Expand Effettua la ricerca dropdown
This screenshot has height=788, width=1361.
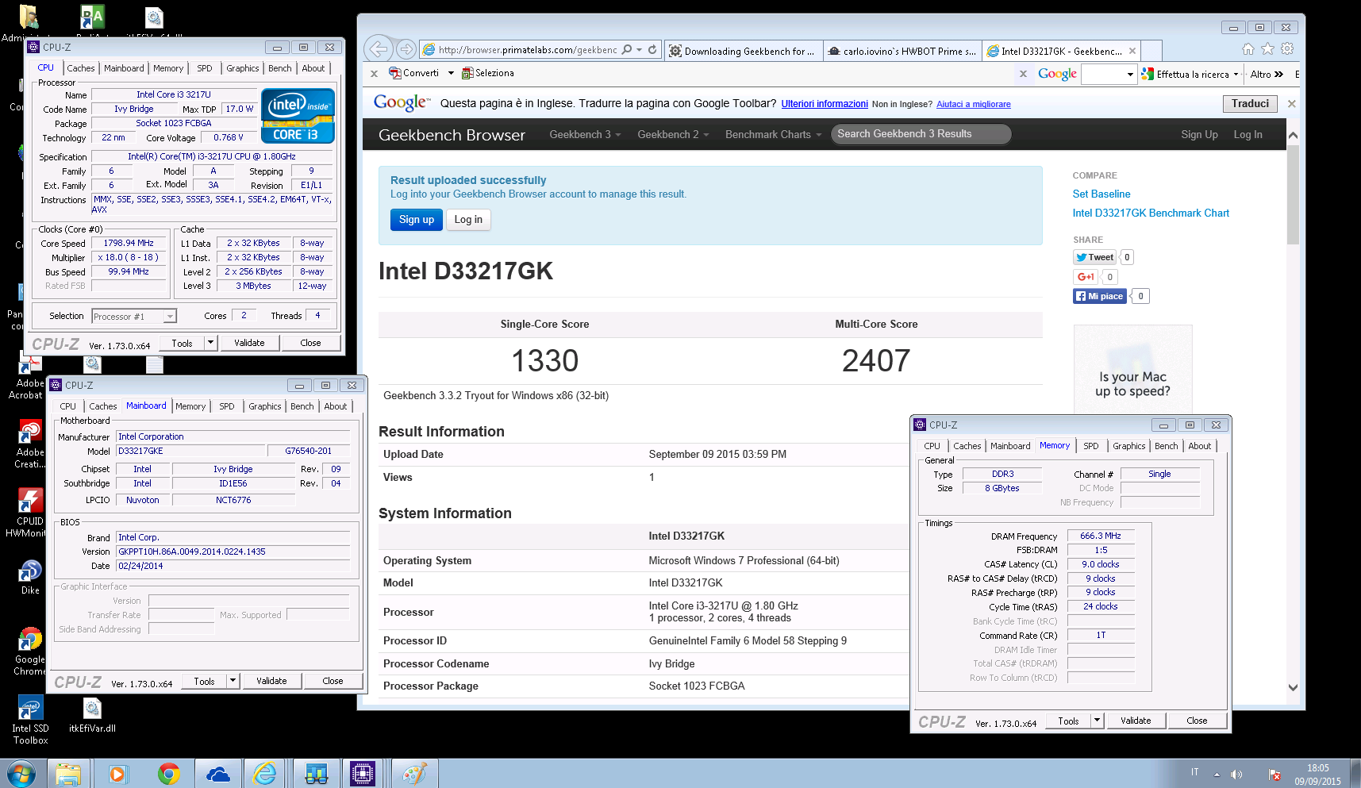[x=1236, y=74]
